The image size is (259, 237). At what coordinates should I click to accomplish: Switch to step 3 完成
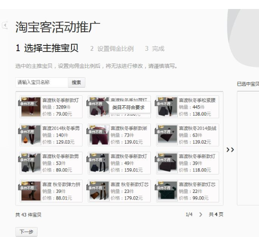(155, 49)
